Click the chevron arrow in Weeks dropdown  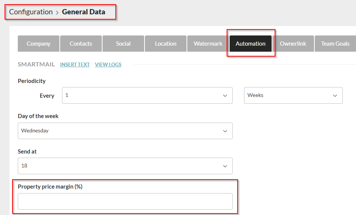pyautogui.click(x=335, y=96)
